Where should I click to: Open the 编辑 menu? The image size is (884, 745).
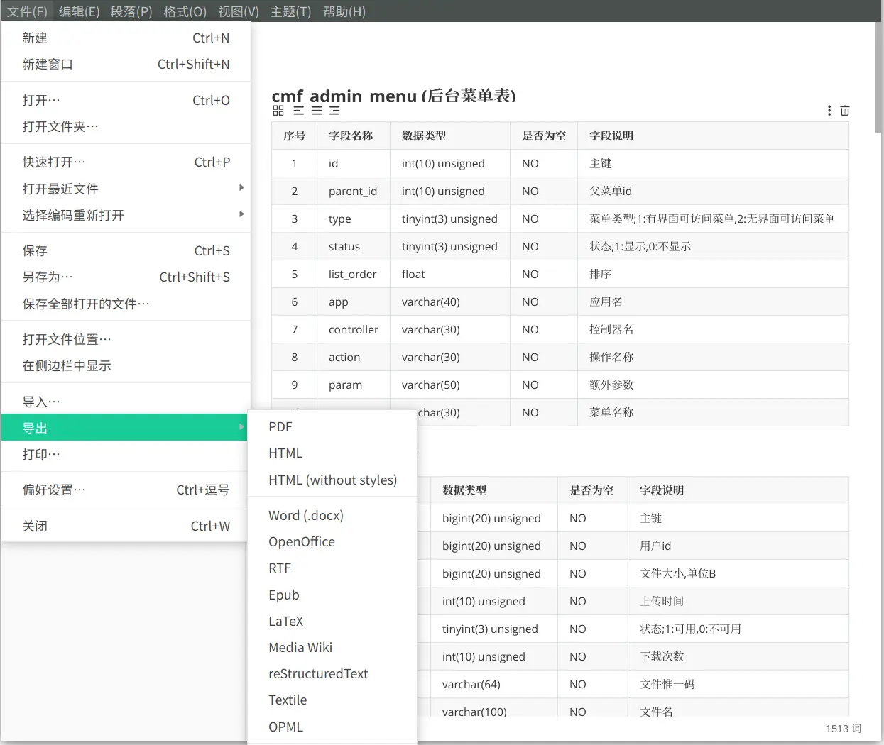(x=79, y=11)
